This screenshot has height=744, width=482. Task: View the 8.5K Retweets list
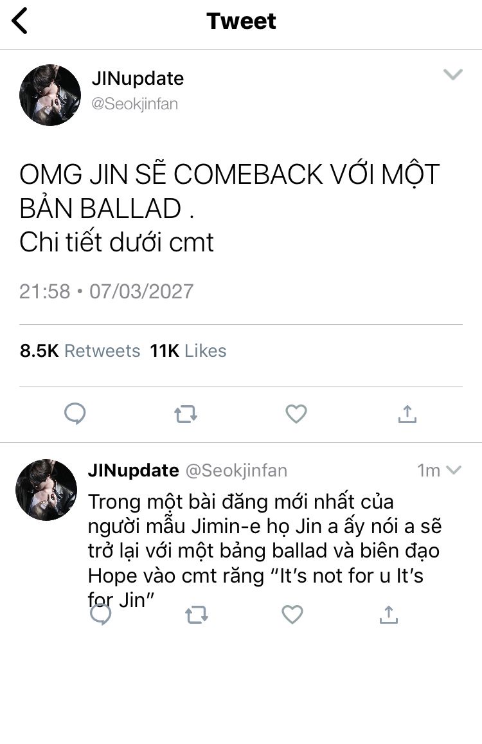coord(80,350)
